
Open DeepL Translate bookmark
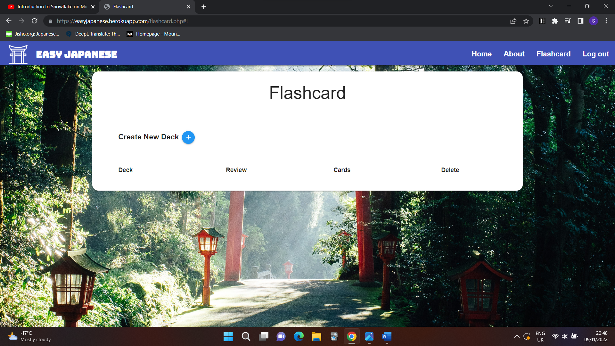pyautogui.click(x=93, y=34)
